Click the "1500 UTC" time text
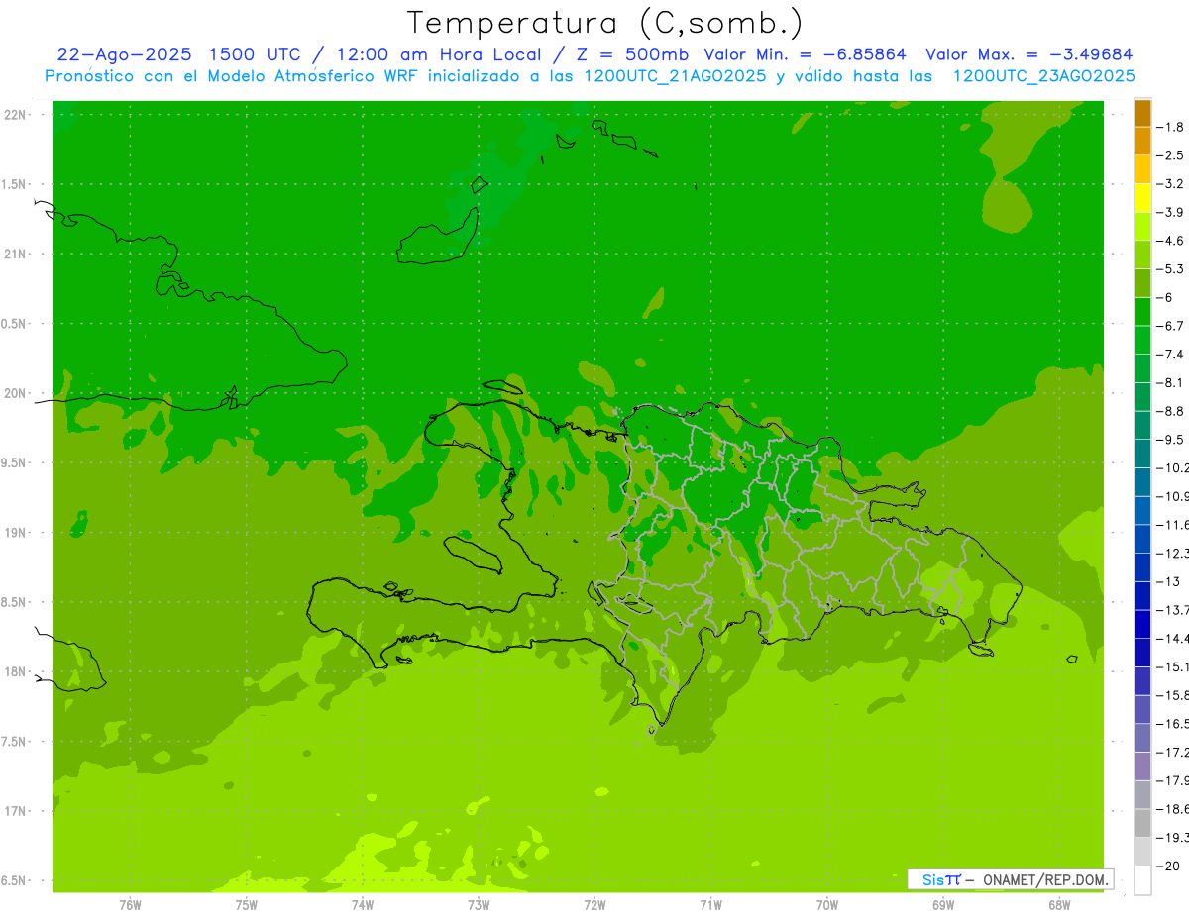This screenshot has height=918, width=1189. pos(253,54)
